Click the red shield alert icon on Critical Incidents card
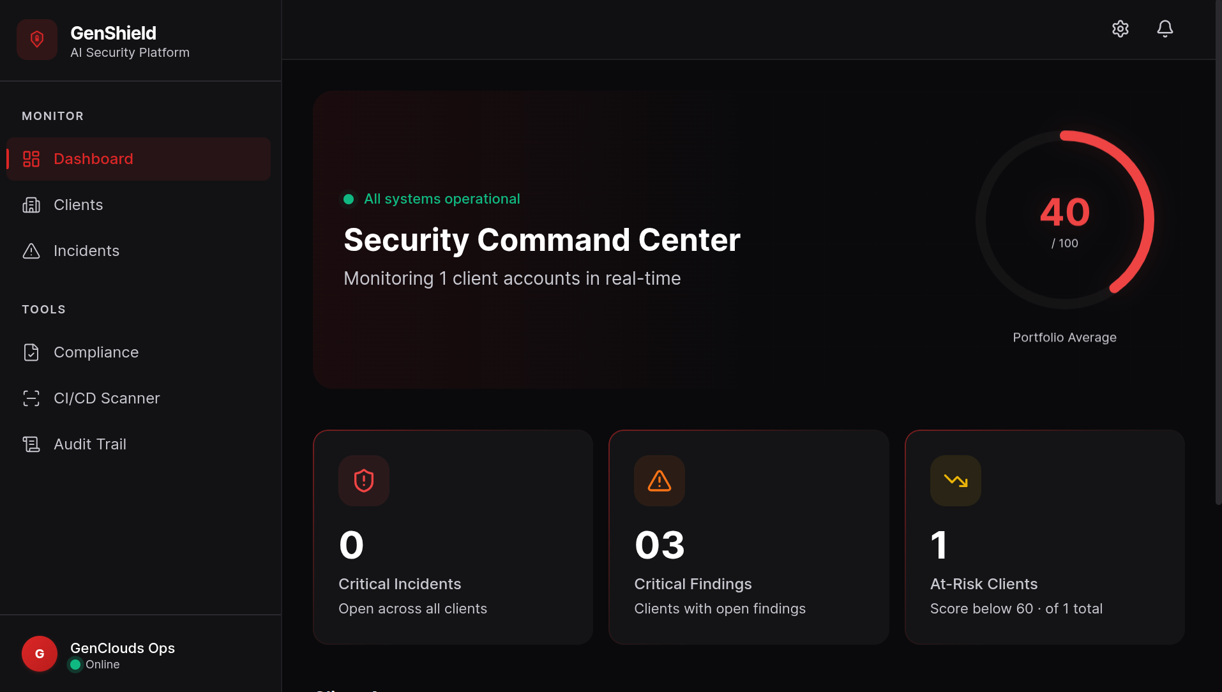Viewport: 1222px width, 692px height. tap(364, 481)
